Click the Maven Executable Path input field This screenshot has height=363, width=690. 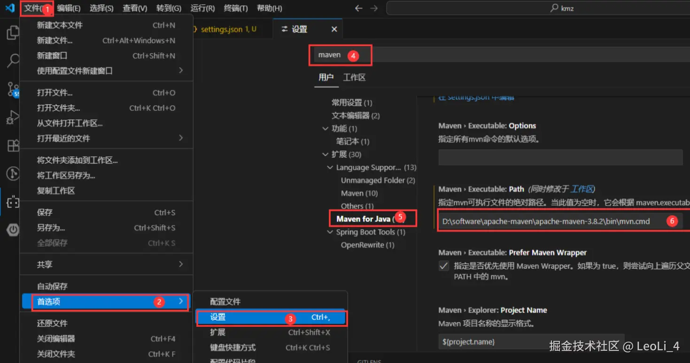pyautogui.click(x=560, y=221)
